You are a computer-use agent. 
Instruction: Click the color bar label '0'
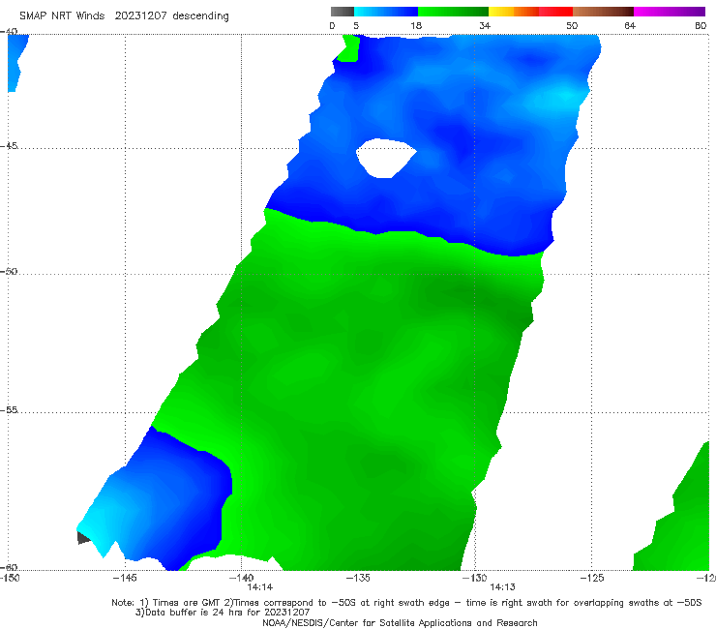point(332,26)
